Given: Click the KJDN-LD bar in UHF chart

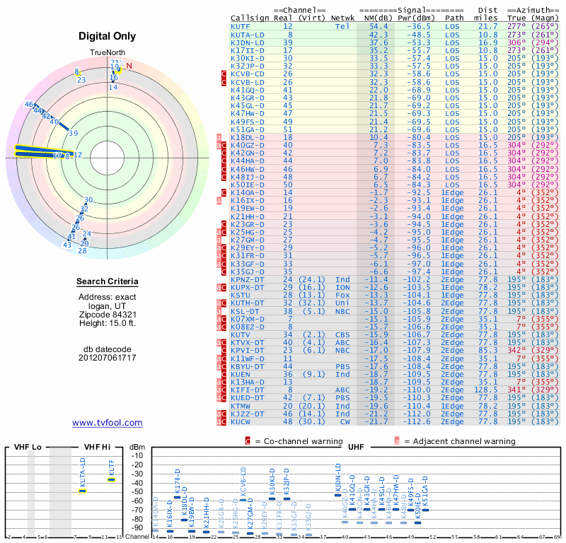Looking at the screenshot, I should [338, 495].
